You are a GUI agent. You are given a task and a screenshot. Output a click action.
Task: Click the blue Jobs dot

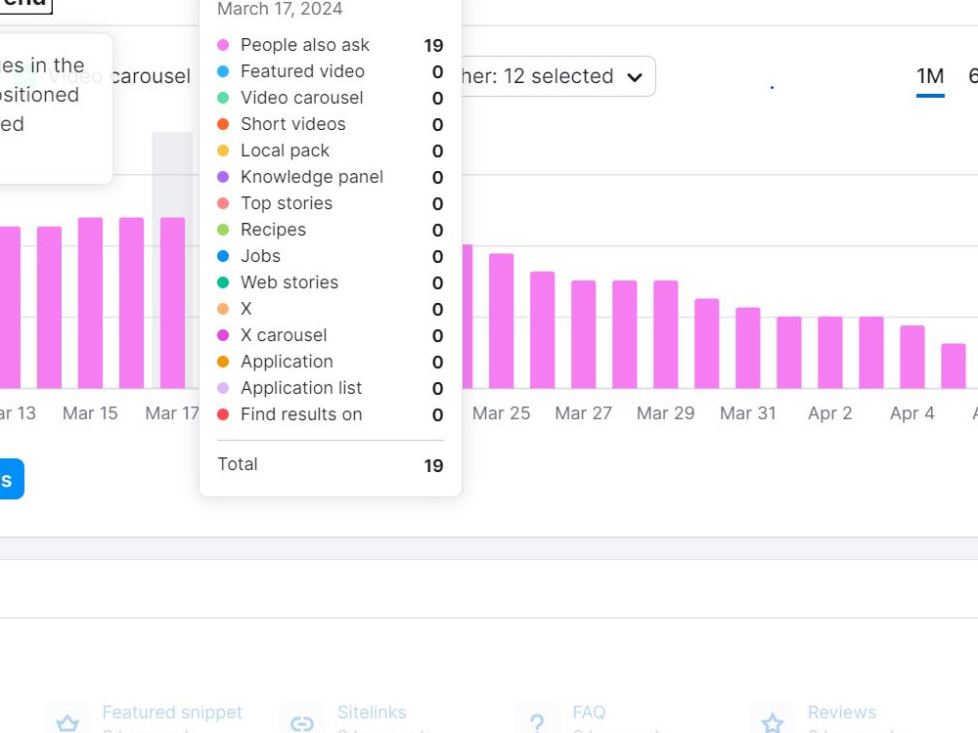click(223, 256)
